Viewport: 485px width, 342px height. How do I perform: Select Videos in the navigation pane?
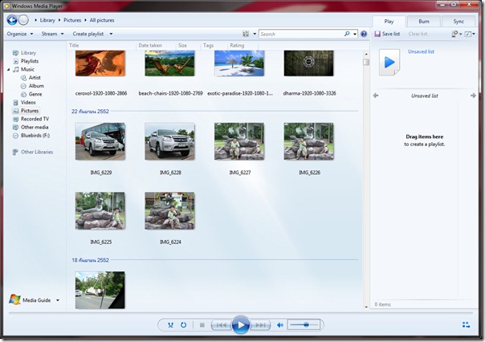pyautogui.click(x=28, y=103)
